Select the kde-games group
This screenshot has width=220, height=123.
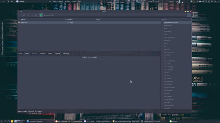click(167, 79)
